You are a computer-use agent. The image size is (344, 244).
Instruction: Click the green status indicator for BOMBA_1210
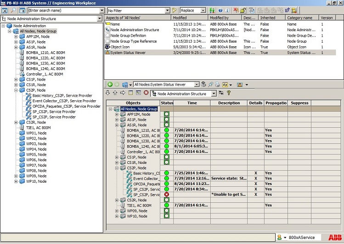(166, 130)
